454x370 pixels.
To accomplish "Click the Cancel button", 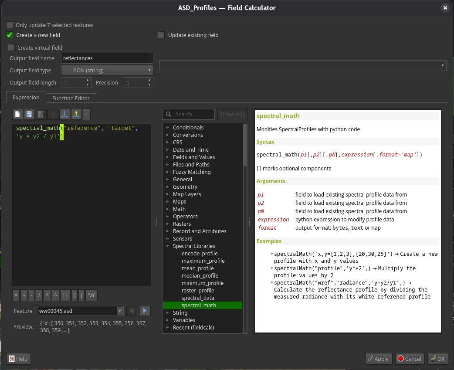I will click(410, 359).
